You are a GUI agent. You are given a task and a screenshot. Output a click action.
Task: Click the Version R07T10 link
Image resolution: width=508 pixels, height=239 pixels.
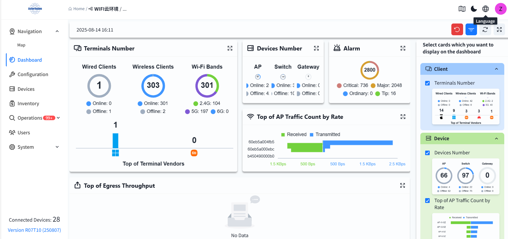34,230
